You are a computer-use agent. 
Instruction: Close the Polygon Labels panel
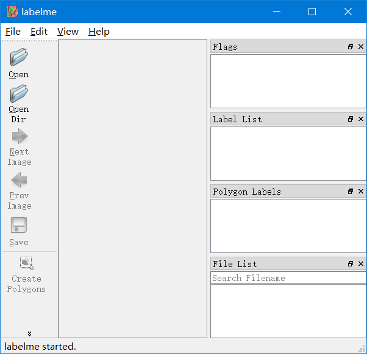coord(361,192)
